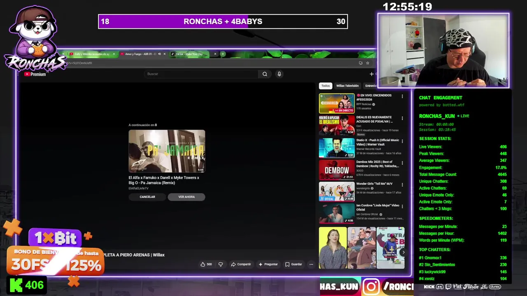Image resolution: width=527 pixels, height=296 pixels.
Task: Click the Instagram logo in bottom banner
Action: (371, 287)
